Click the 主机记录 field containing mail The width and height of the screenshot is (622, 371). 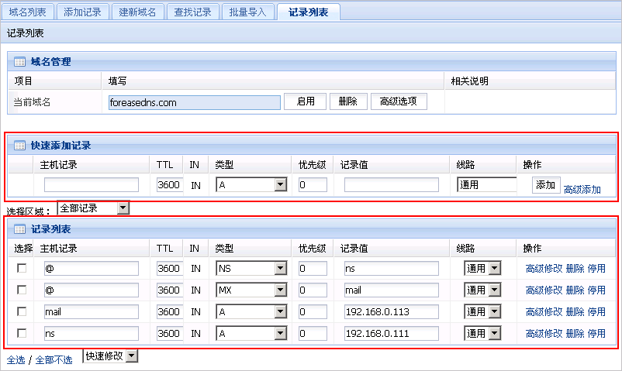point(92,311)
